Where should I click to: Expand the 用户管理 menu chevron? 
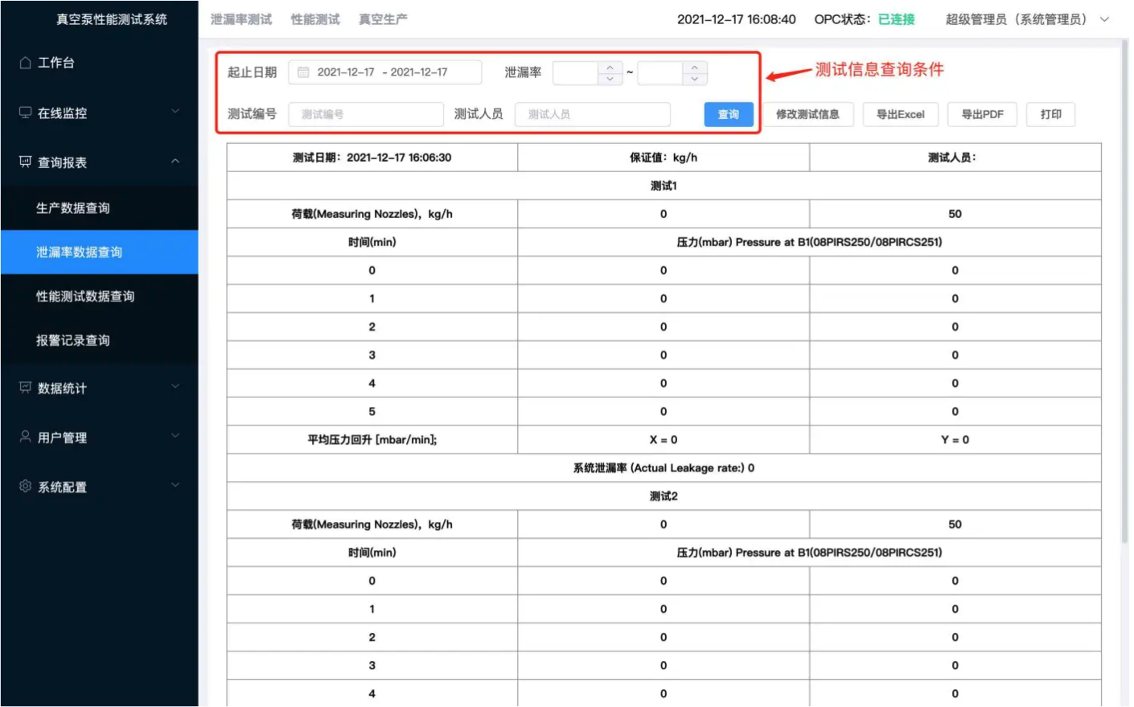175,436
